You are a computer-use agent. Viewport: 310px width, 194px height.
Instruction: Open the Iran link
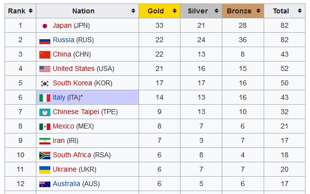point(59,140)
